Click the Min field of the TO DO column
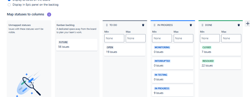Image resolution: width=250 pixels, height=97 pixels. pos(114,38)
